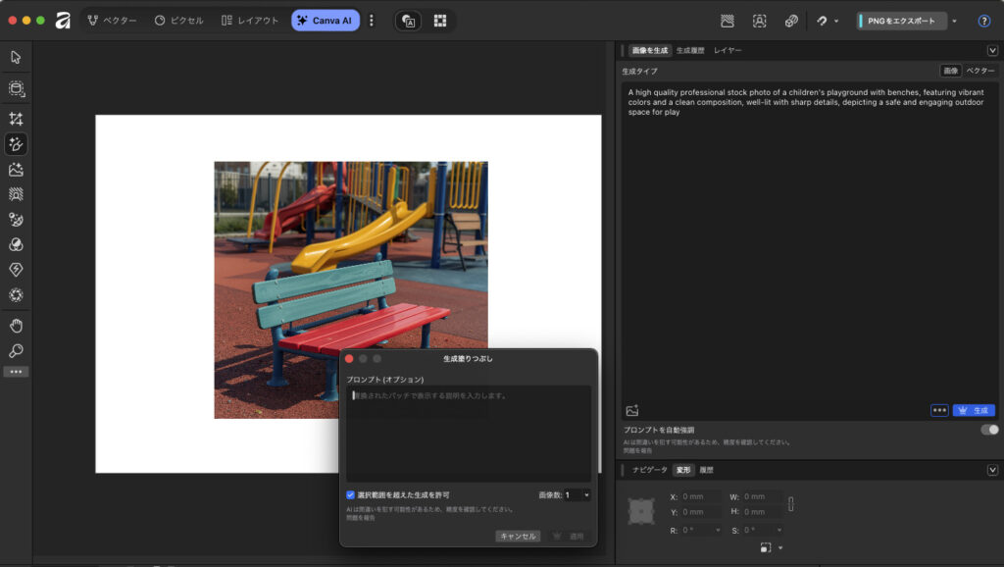Expand the export format arrow beside PNGをエクスポート
This screenshot has width=1004, height=567.
click(x=954, y=21)
